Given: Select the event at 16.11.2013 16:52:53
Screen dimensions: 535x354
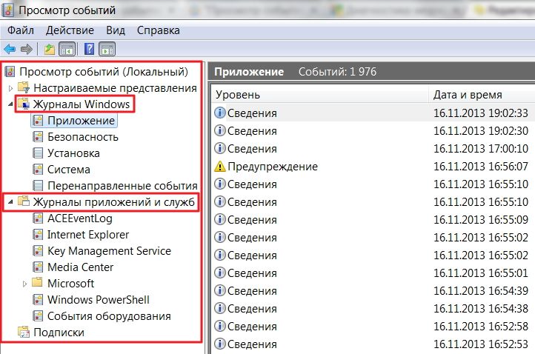Looking at the screenshot, I should [x=373, y=344].
